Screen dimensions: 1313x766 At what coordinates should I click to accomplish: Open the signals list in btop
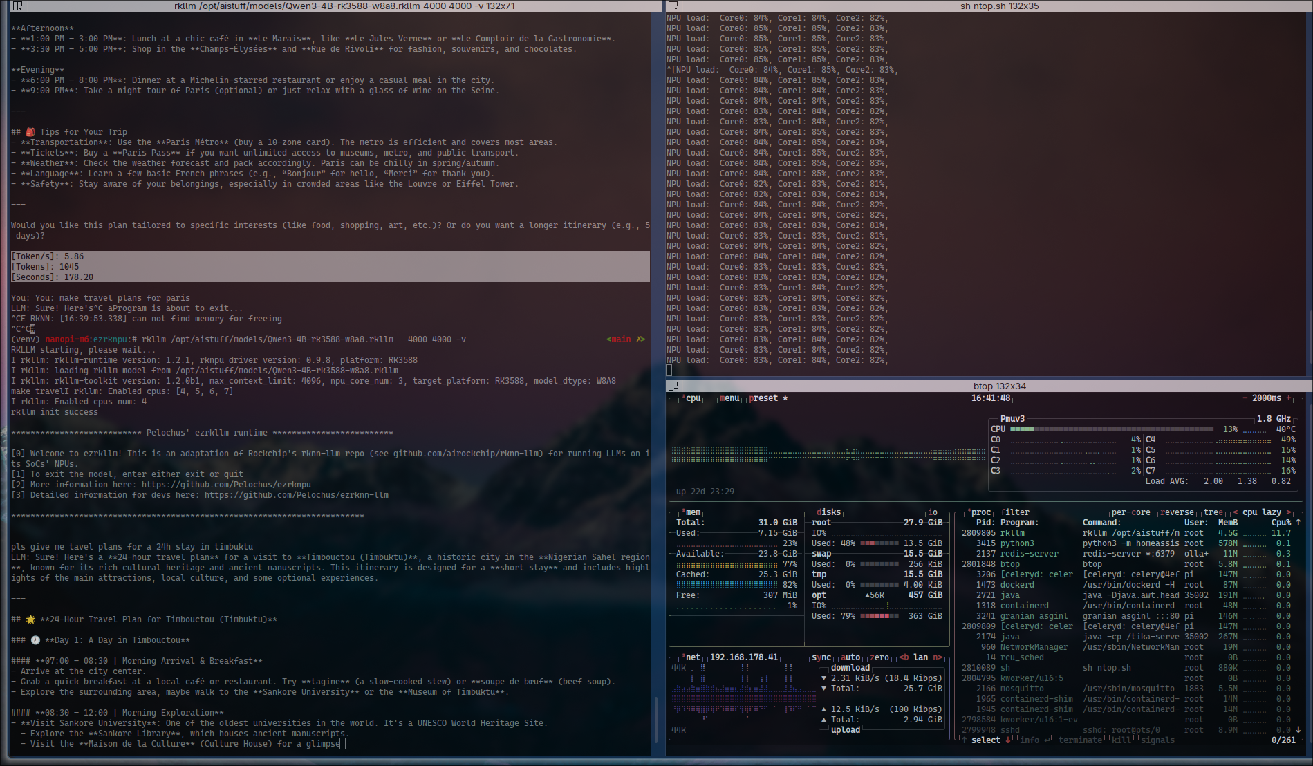pos(1158,740)
